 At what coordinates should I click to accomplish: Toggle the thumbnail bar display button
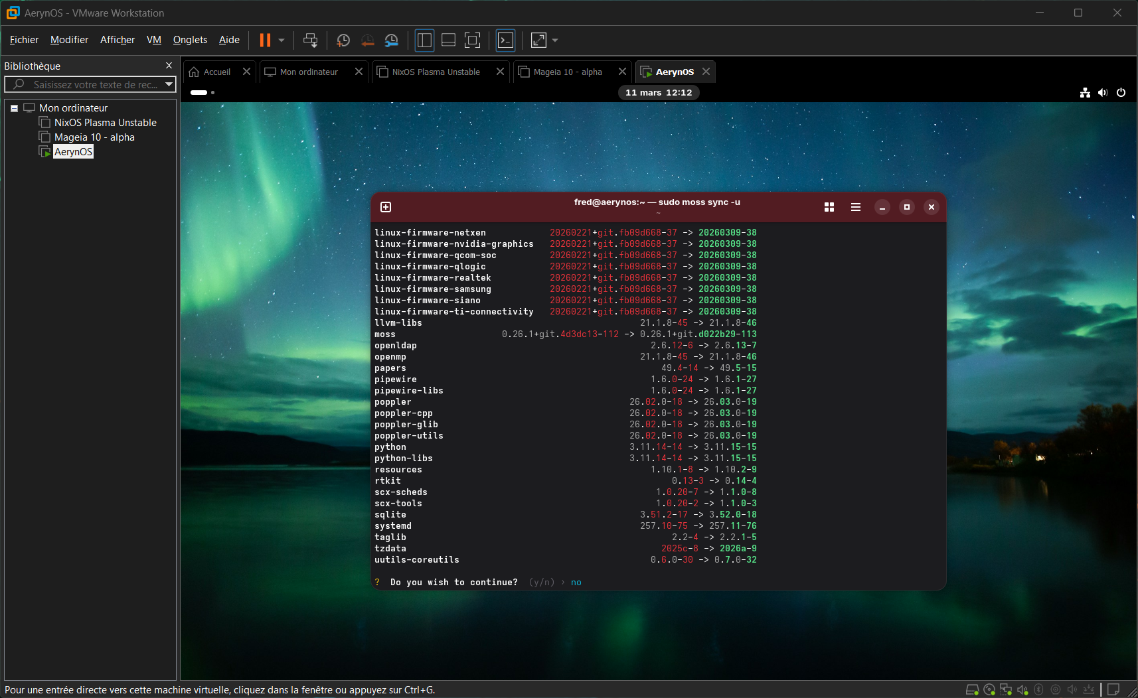[x=448, y=40]
